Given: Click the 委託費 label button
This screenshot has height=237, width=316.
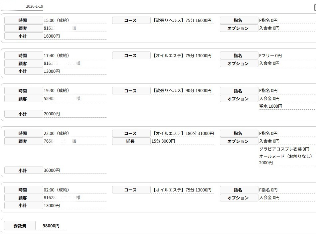Looking at the screenshot, I should pos(20,226).
